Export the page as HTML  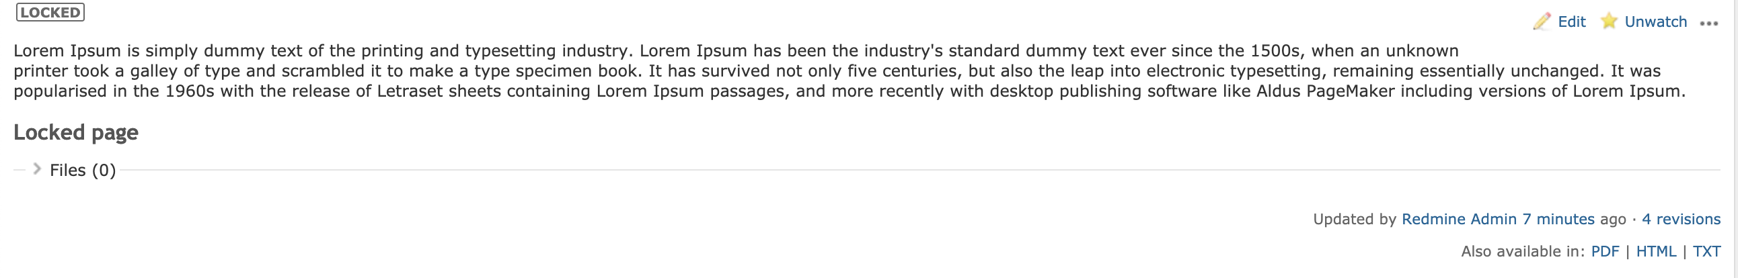[1657, 251]
